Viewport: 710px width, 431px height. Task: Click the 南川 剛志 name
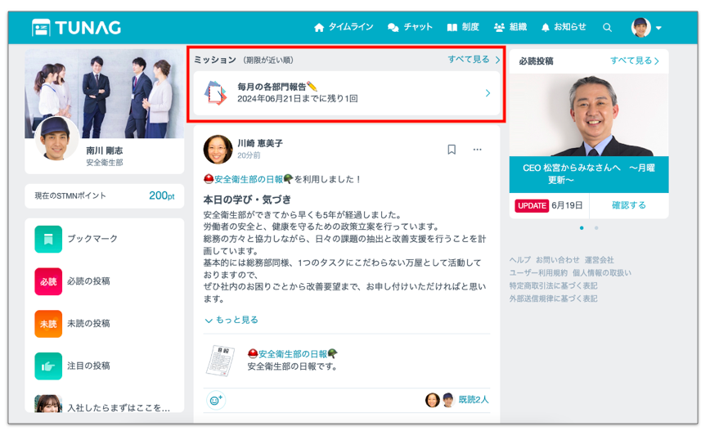(x=105, y=150)
